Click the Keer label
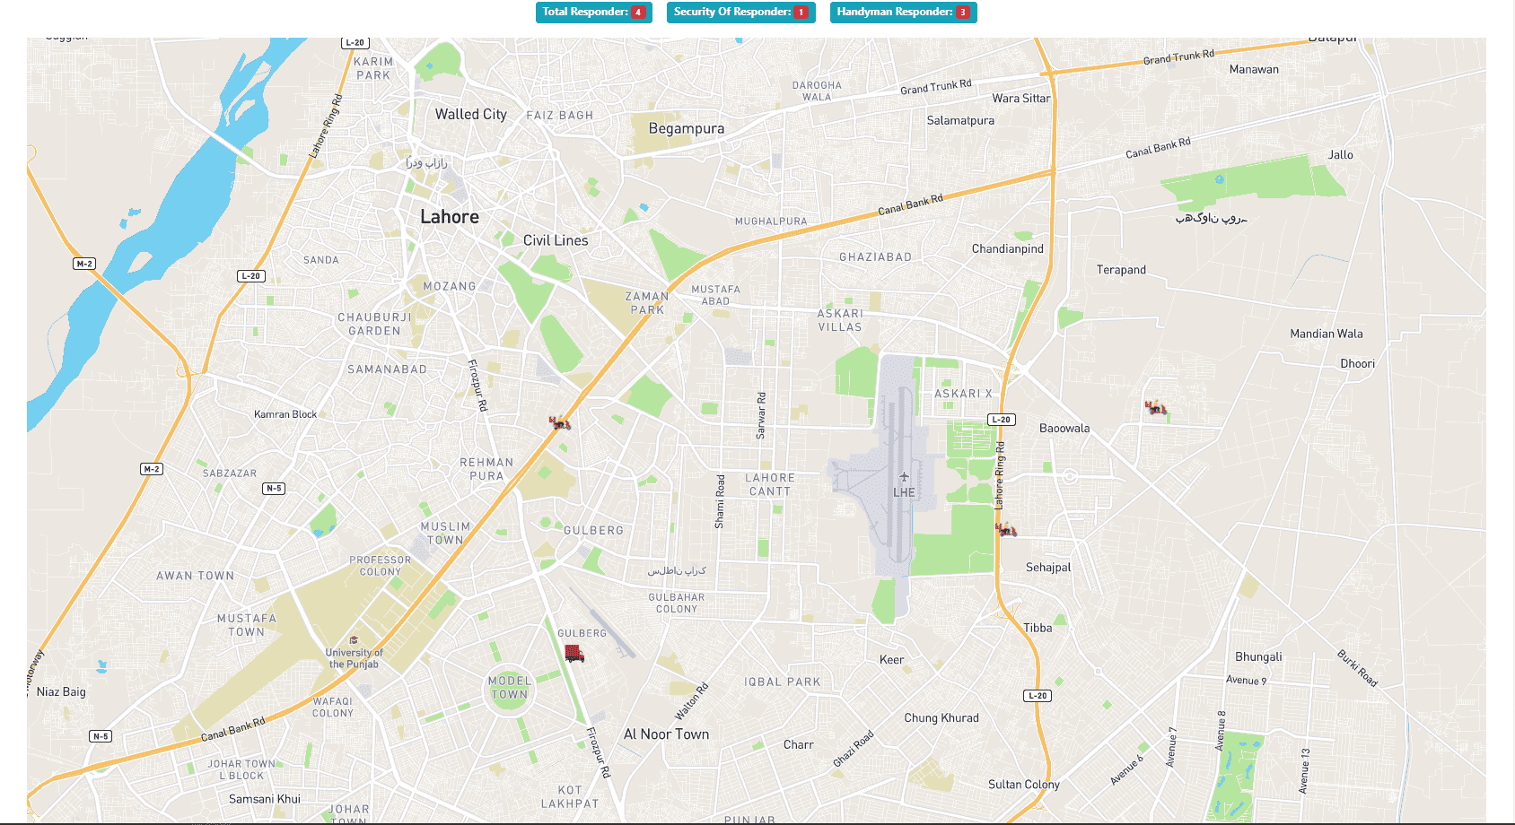1515x825 pixels. tap(891, 660)
